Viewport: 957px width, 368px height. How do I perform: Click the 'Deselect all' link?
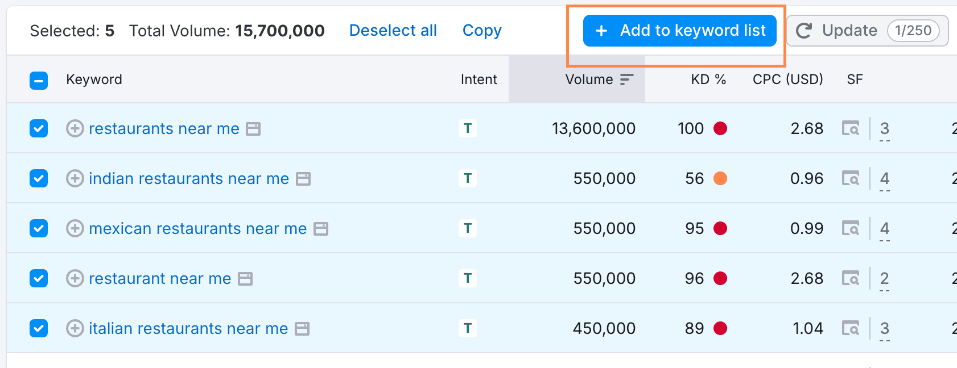tap(393, 31)
